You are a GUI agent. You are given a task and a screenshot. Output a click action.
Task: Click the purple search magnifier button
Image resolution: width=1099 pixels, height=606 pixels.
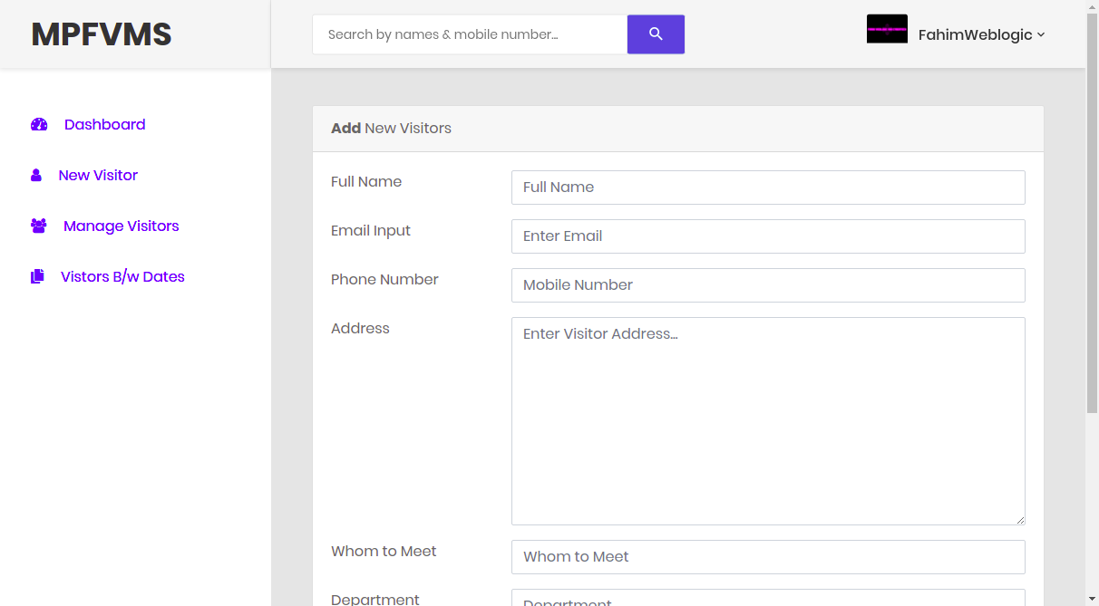(x=656, y=34)
